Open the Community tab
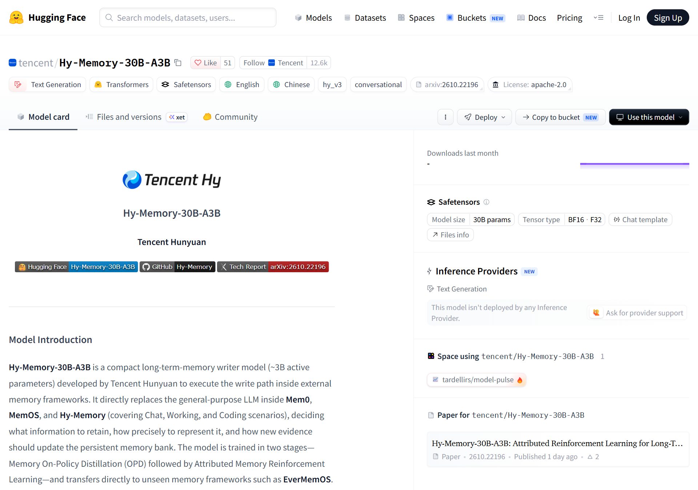Image resolution: width=698 pixels, height=490 pixels. [x=230, y=117]
